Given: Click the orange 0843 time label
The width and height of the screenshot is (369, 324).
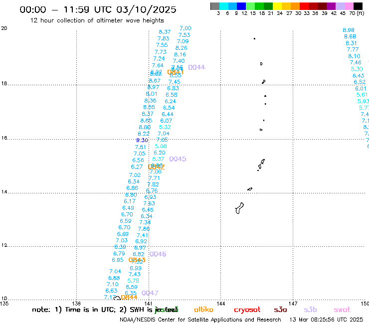Looking at the screenshot, I should (x=137, y=260).
